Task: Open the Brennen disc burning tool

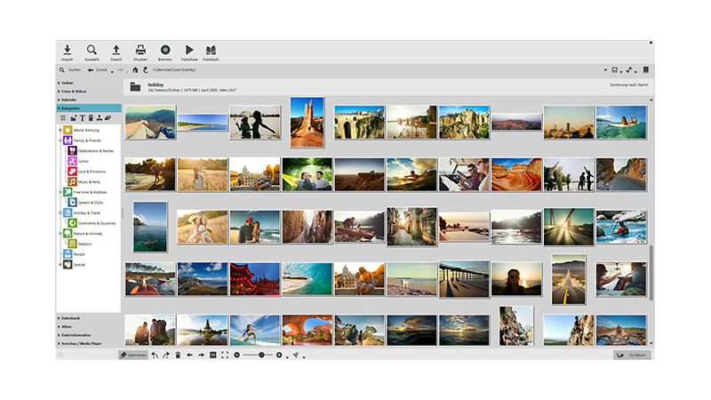Action: click(x=164, y=51)
